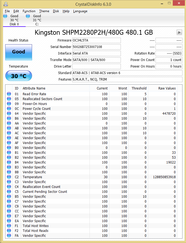
Task: Open the Disk menu
Action: pyautogui.click(x=56, y=11)
